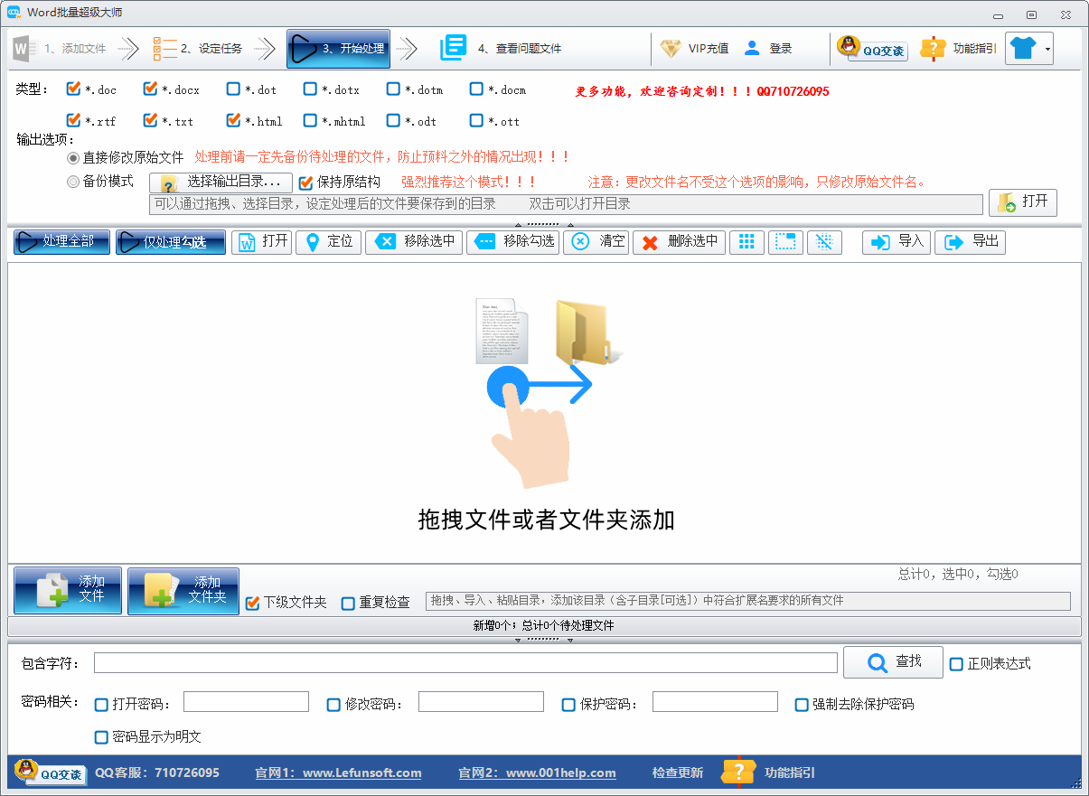The width and height of the screenshot is (1089, 796).
Task: Uncheck the *.rtf file type checkbox
Action: [74, 120]
